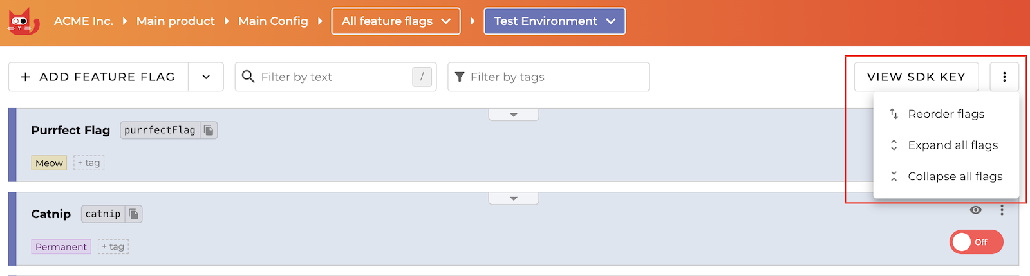Image resolution: width=1030 pixels, height=276 pixels.
Task: Click the tag filter funnel icon
Action: (x=460, y=77)
